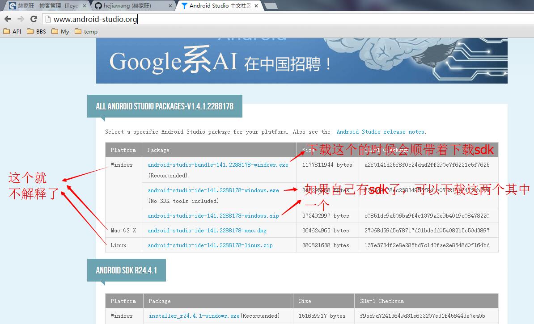Viewport: 534px width, 324px height.
Task: Download android-studio-bundle-141.2288178-windows.exe
Action: click(218, 165)
